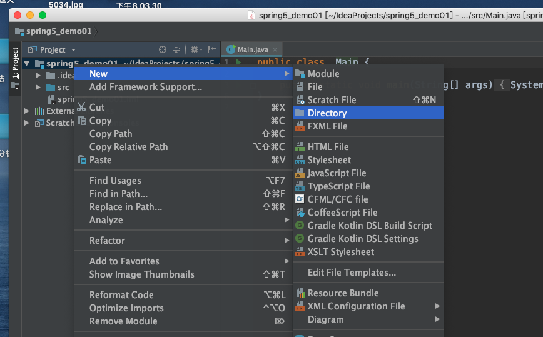Choose Copy Relative Path
The width and height of the screenshot is (543, 337).
pyautogui.click(x=183, y=147)
